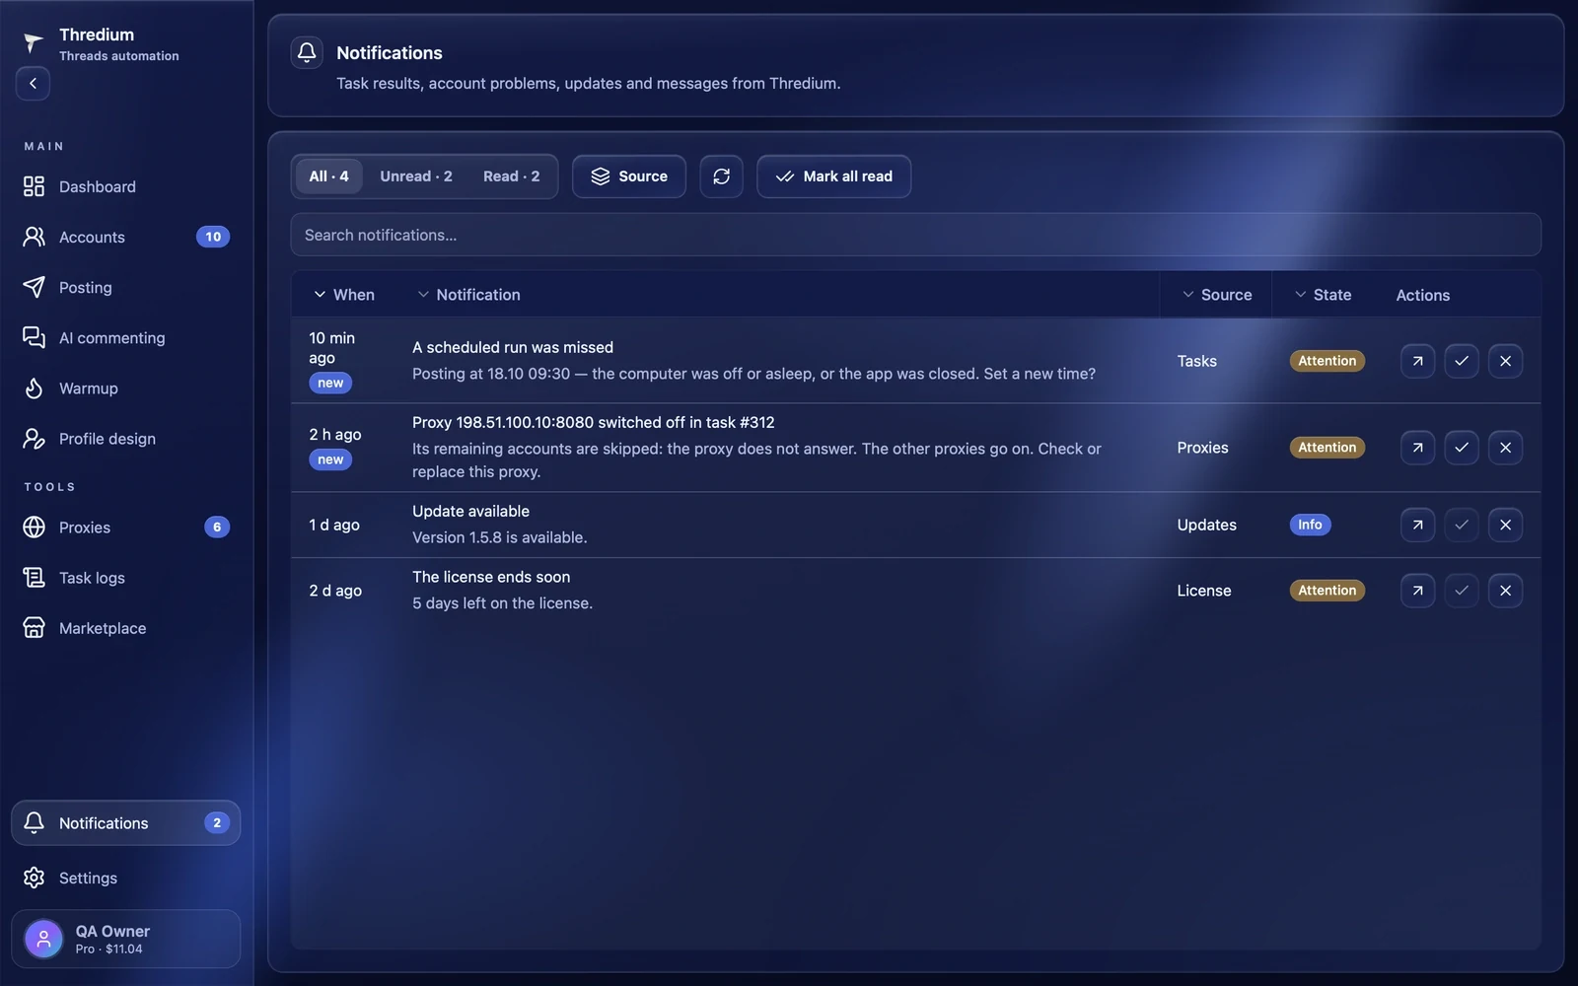
Task: Click 'Proxy 198.51.100.10:8080 switched off in task #312'
Action: click(x=594, y=422)
